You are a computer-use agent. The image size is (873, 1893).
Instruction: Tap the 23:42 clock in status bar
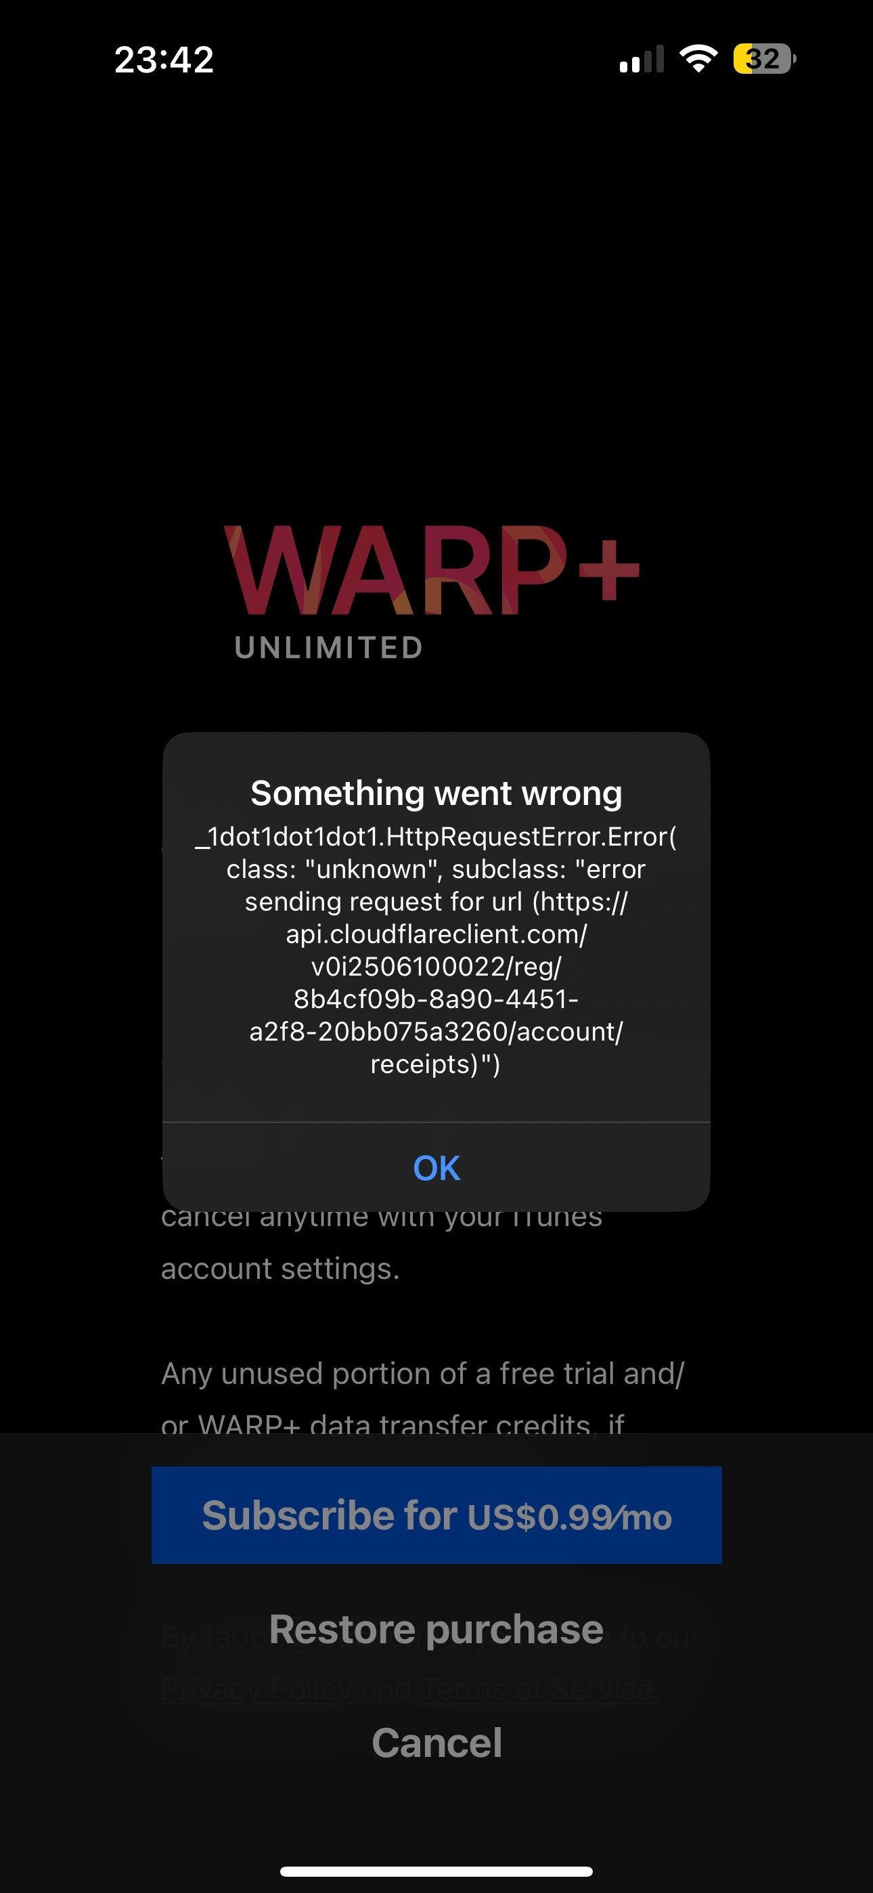click(164, 60)
